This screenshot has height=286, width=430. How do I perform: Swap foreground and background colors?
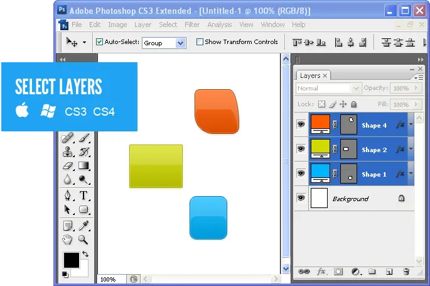tap(85, 254)
